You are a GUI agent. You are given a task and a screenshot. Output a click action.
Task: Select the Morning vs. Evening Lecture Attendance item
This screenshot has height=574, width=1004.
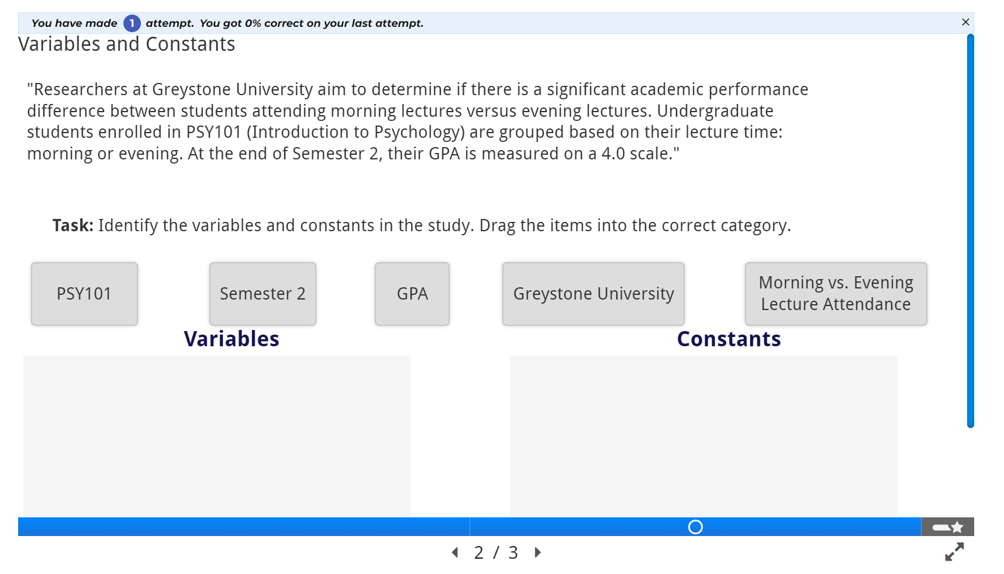836,294
